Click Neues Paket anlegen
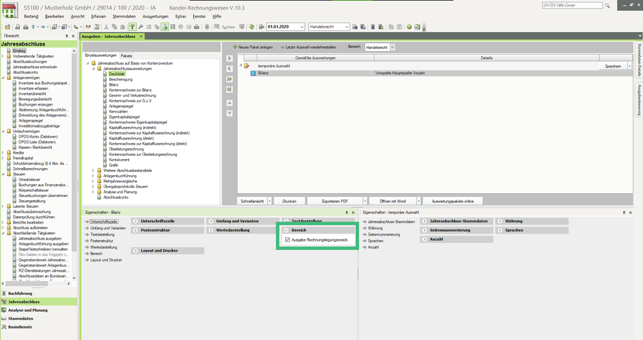The height and width of the screenshot is (340, 643). tap(252, 47)
